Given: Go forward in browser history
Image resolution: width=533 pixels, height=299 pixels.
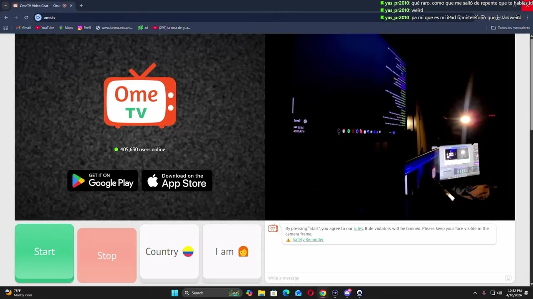Looking at the screenshot, I should point(16,17).
